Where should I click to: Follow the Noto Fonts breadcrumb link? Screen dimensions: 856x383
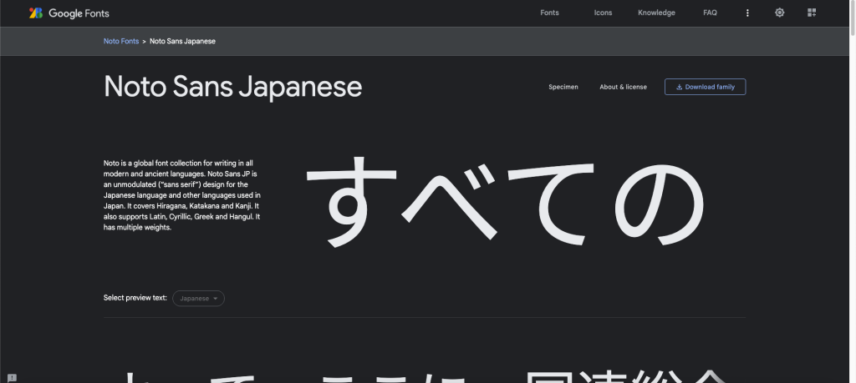[121, 42]
